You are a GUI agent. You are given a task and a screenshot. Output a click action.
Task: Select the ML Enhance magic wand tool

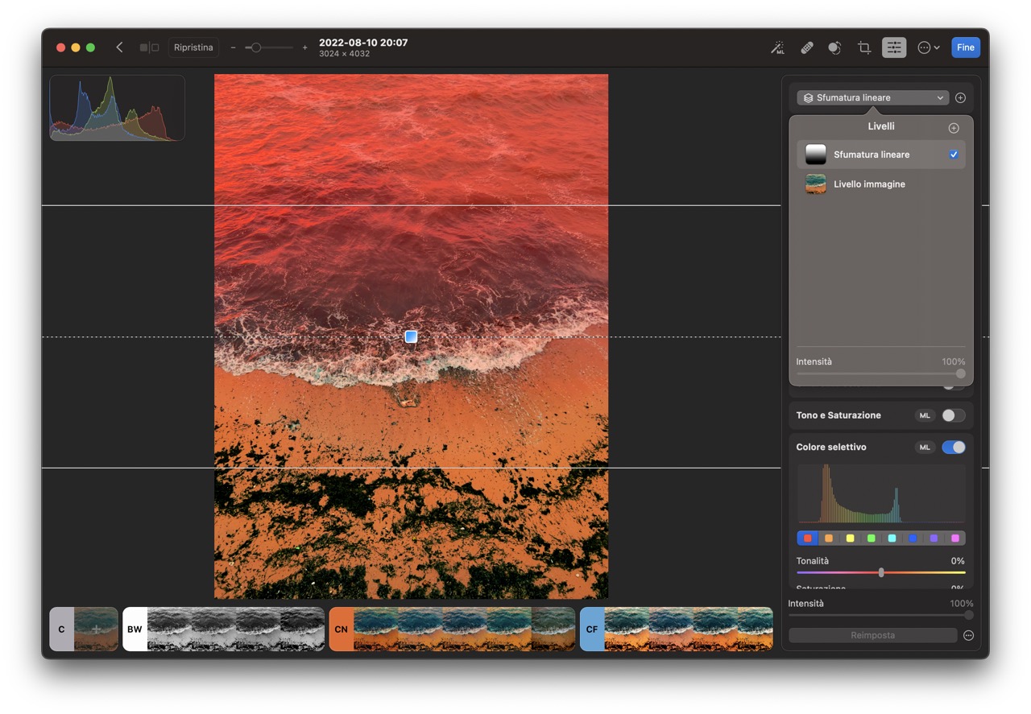[778, 47]
